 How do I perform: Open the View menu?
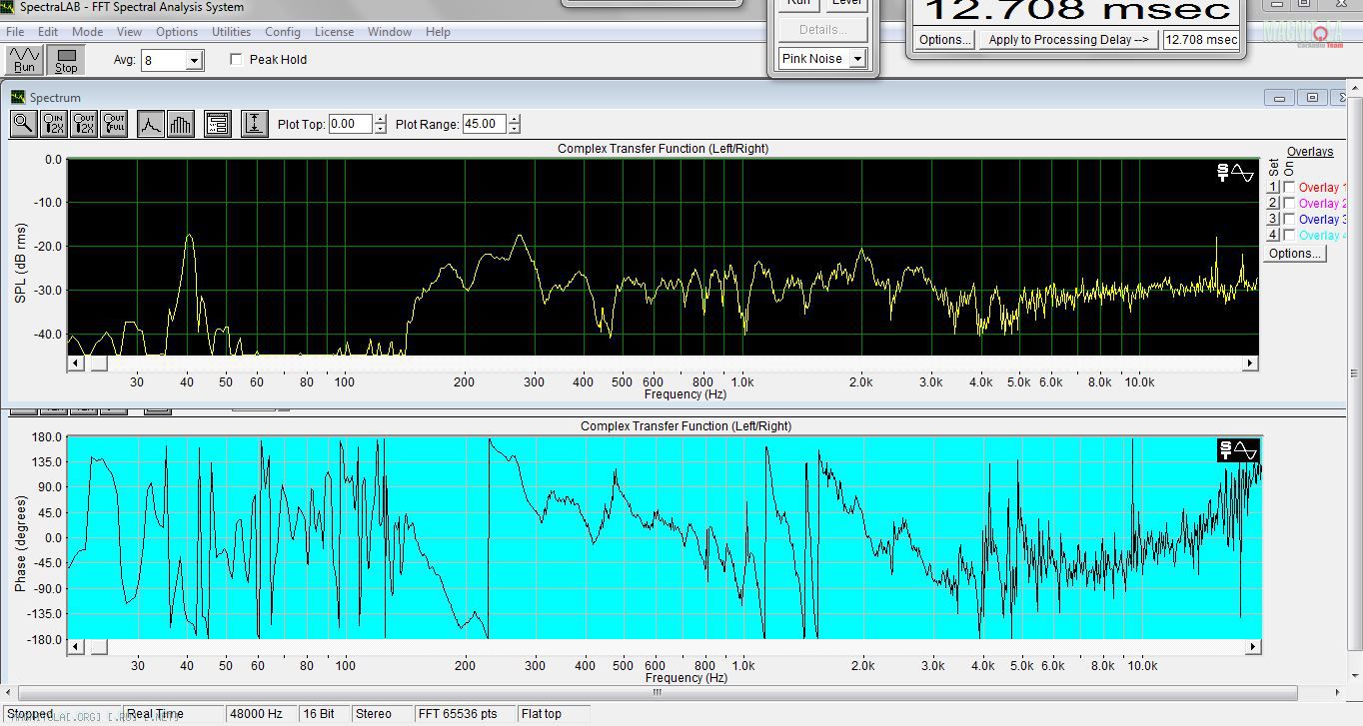pos(130,32)
